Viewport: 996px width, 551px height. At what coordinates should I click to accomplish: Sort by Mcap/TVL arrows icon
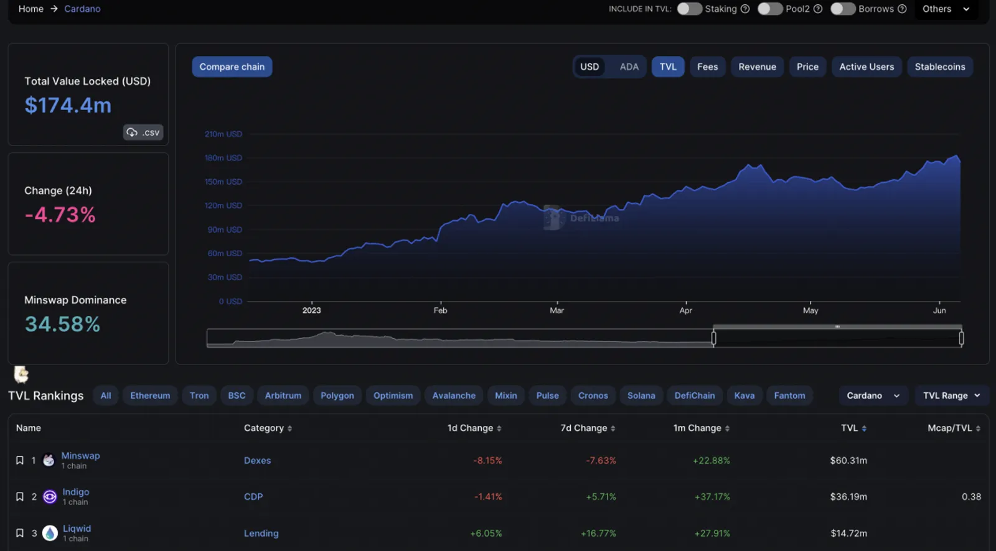pos(978,428)
